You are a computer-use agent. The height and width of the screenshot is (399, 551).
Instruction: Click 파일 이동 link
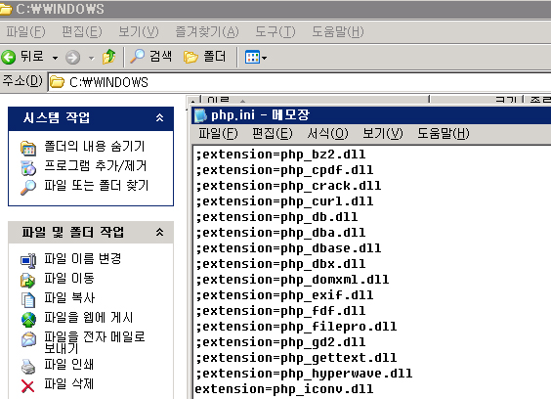[69, 279]
